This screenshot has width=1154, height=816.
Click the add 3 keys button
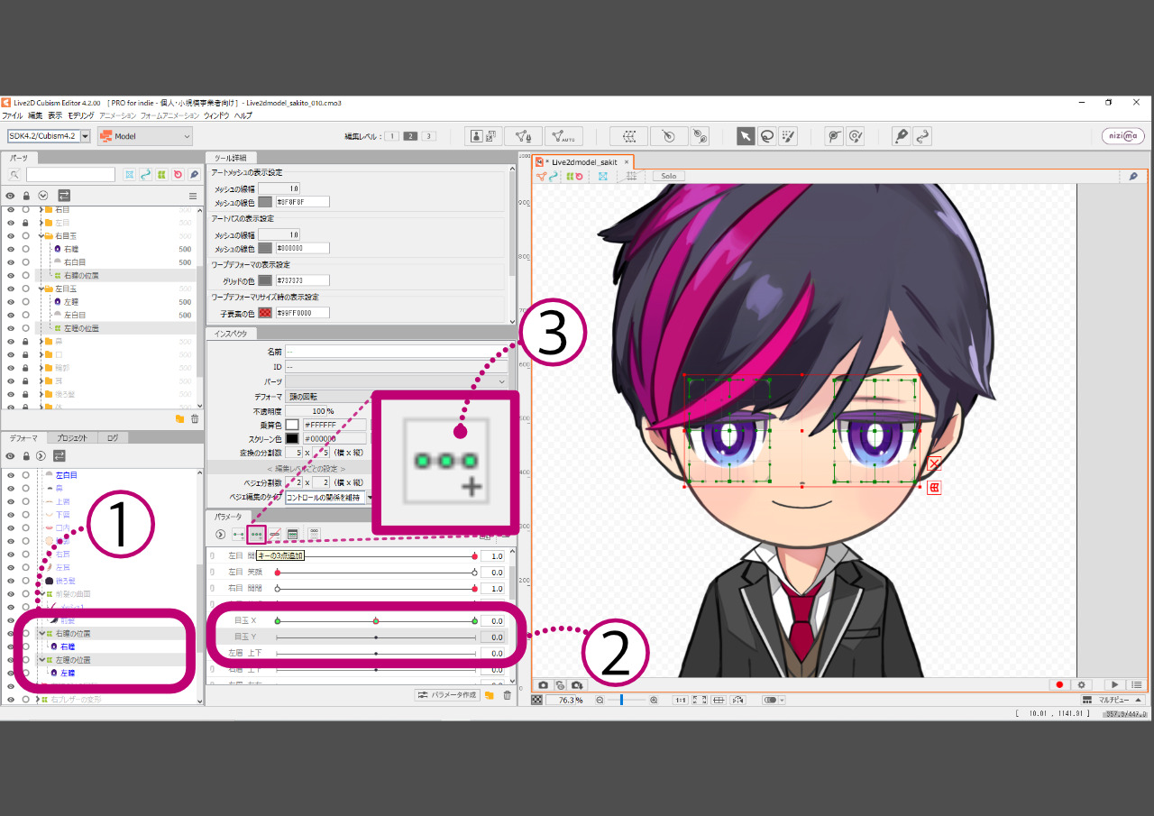[x=257, y=535]
